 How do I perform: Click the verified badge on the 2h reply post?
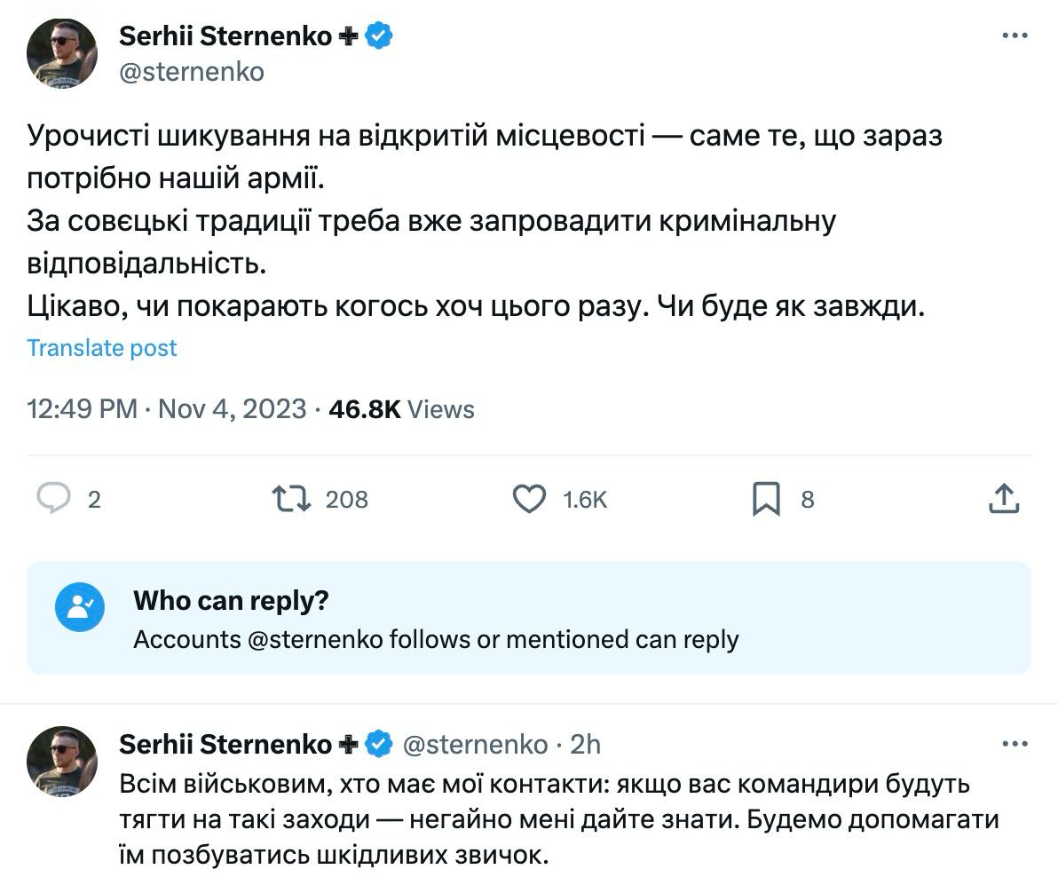pyautogui.click(x=381, y=744)
